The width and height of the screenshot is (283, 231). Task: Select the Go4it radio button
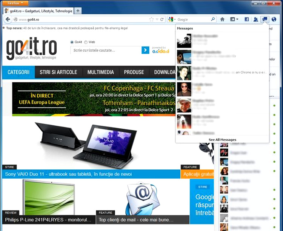pos(72,42)
